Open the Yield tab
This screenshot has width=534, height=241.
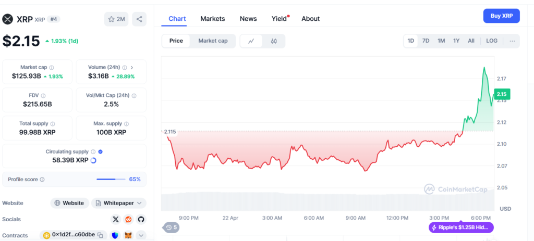(280, 19)
